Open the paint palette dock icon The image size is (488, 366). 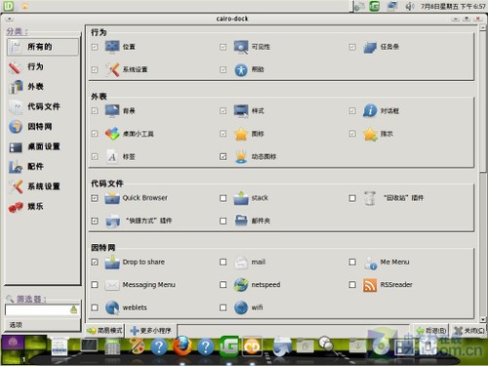click(137, 346)
